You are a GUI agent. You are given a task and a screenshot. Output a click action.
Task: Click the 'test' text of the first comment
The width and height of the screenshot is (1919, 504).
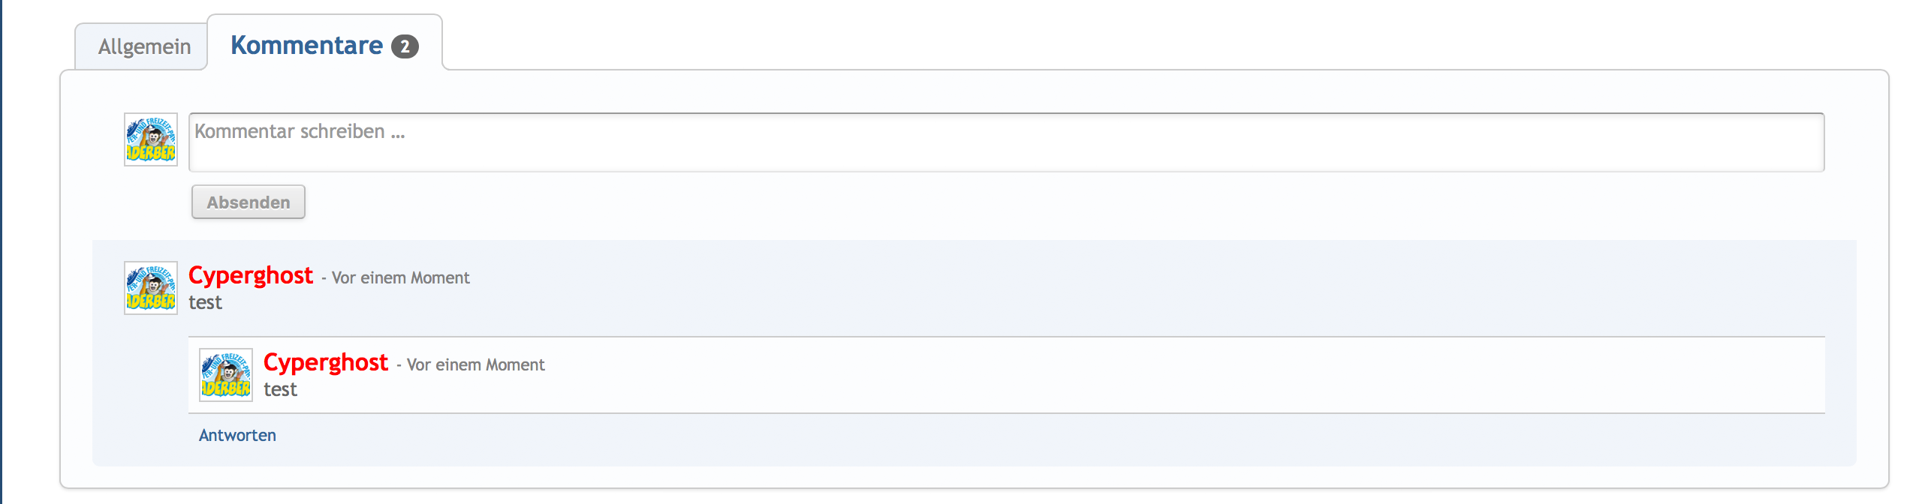[205, 303]
